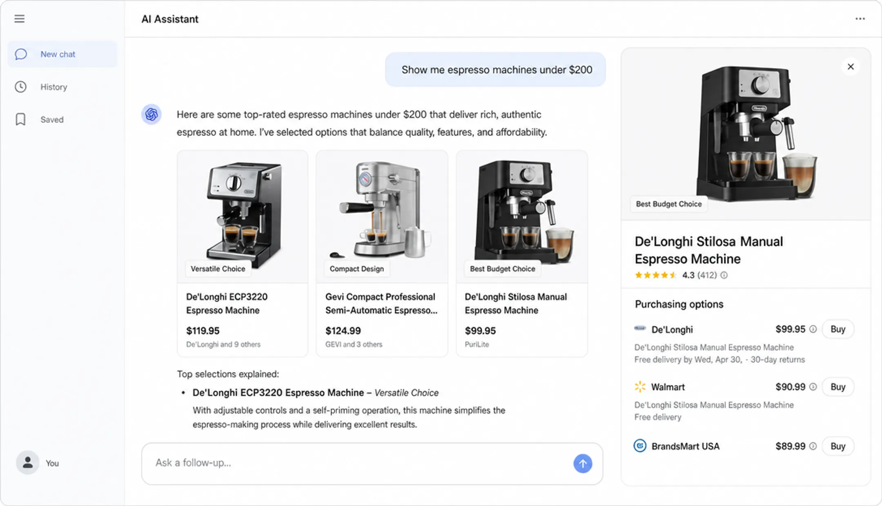The width and height of the screenshot is (882, 506).
Task: Click Best Budget Choice badge on product card
Action: point(502,269)
